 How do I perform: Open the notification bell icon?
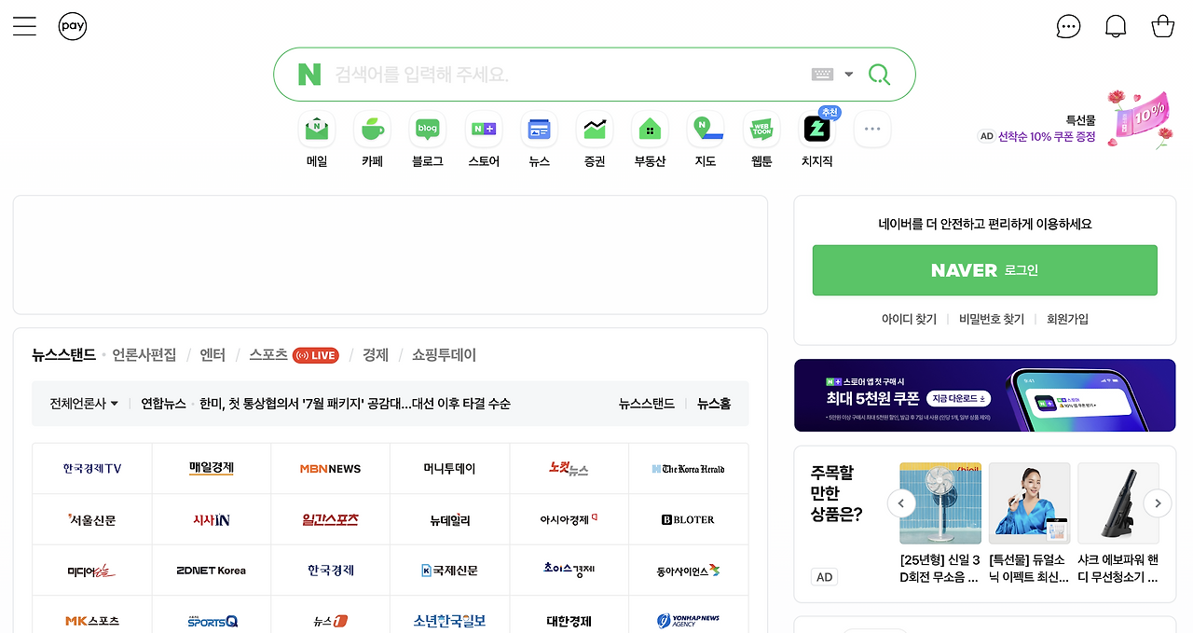[x=1115, y=25]
